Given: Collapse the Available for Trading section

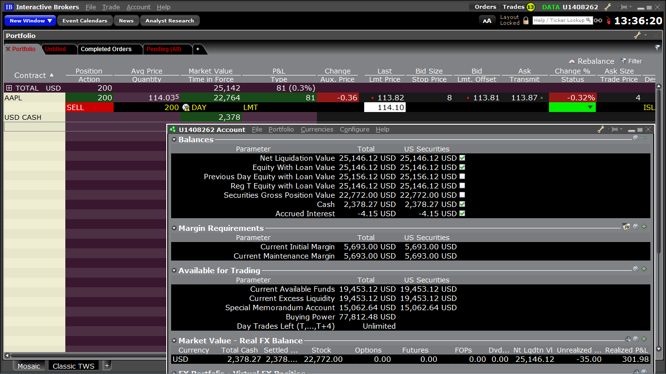Looking at the screenshot, I should (174, 271).
